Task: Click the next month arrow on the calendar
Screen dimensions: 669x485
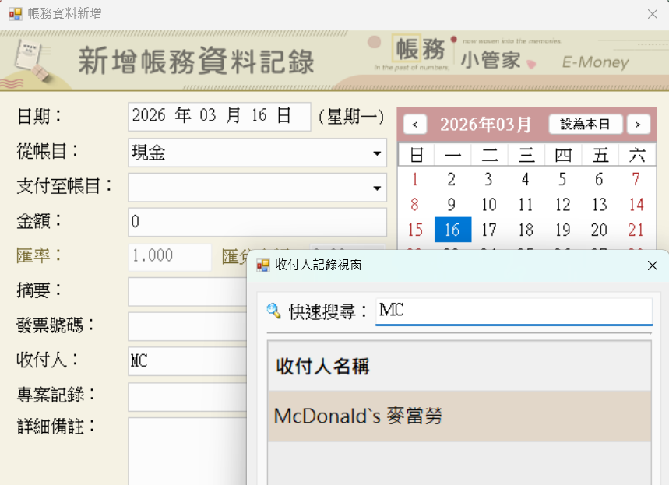Action: [x=639, y=124]
